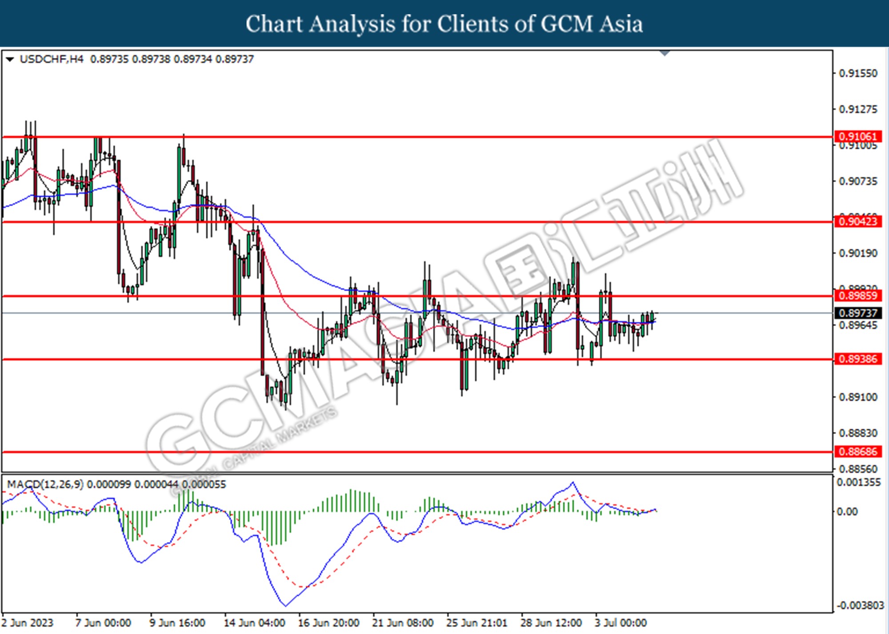Click the 0.89100 price axis value
The height and width of the screenshot is (634, 889).
[x=858, y=397]
